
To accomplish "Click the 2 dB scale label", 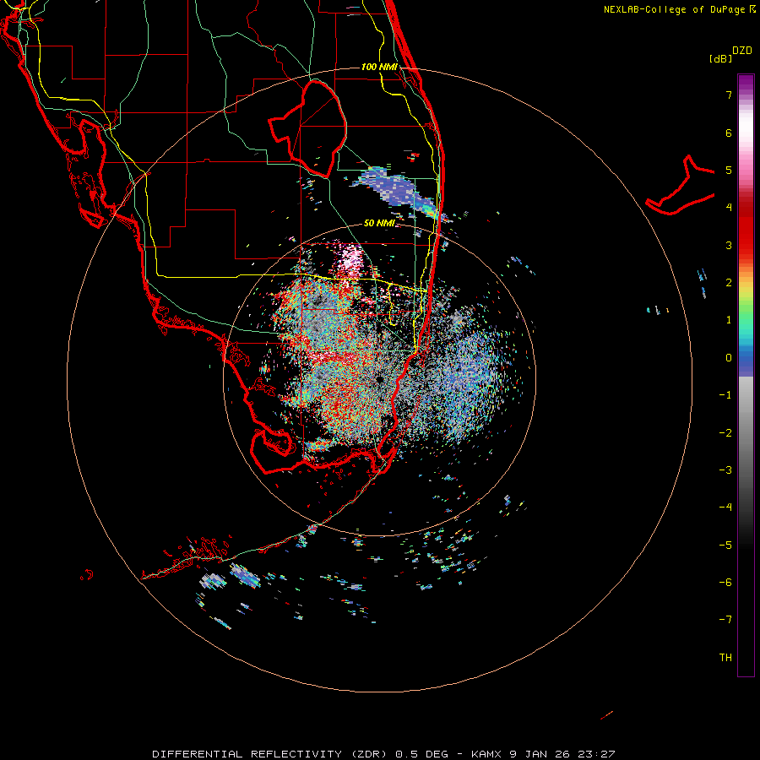I will [x=729, y=283].
